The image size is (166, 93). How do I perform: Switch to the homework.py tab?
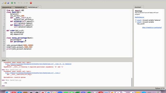20,7
